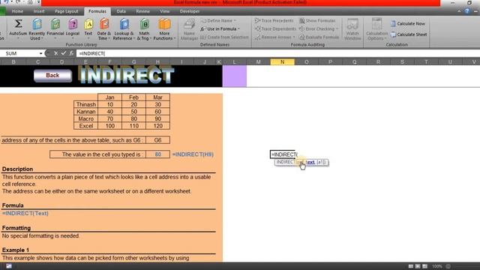The width and height of the screenshot is (480, 270).
Task: Switch to the Developer tab
Action: (x=190, y=11)
